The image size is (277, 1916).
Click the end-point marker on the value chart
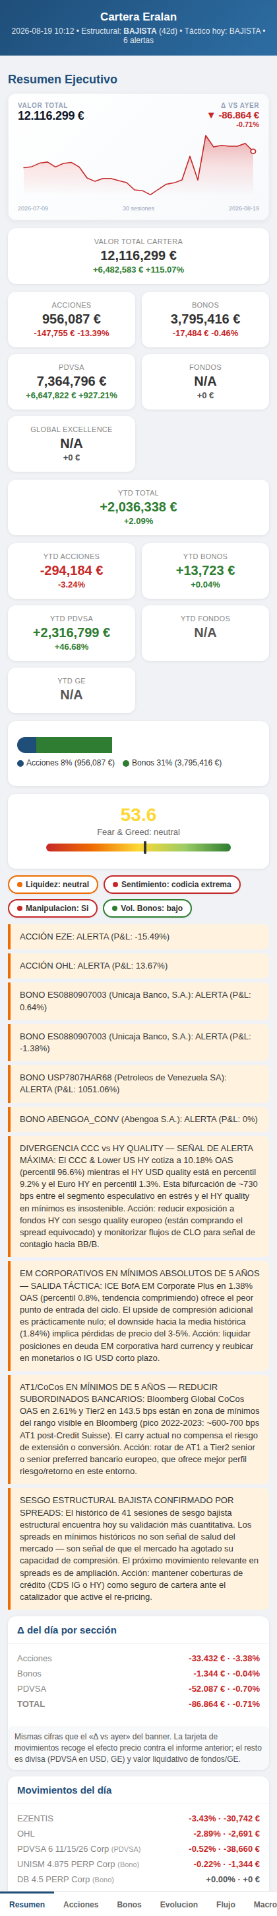pyautogui.click(x=253, y=151)
